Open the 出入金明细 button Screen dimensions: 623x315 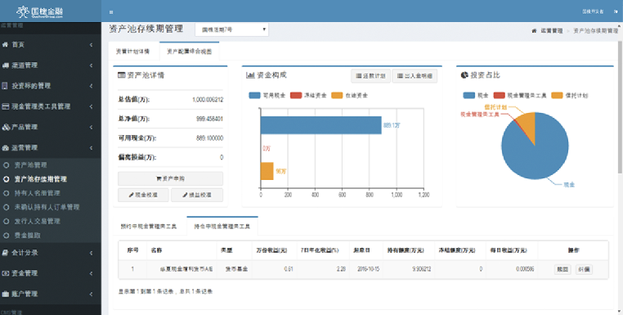pyautogui.click(x=415, y=75)
